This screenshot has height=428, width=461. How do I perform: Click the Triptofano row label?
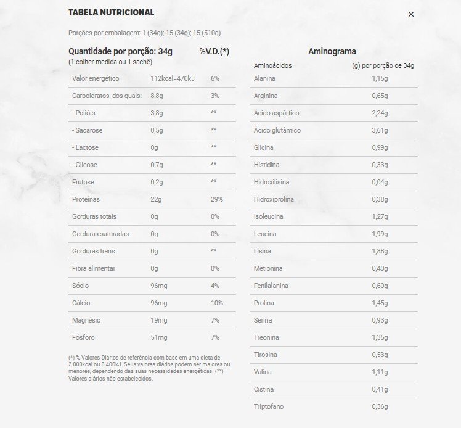(269, 406)
